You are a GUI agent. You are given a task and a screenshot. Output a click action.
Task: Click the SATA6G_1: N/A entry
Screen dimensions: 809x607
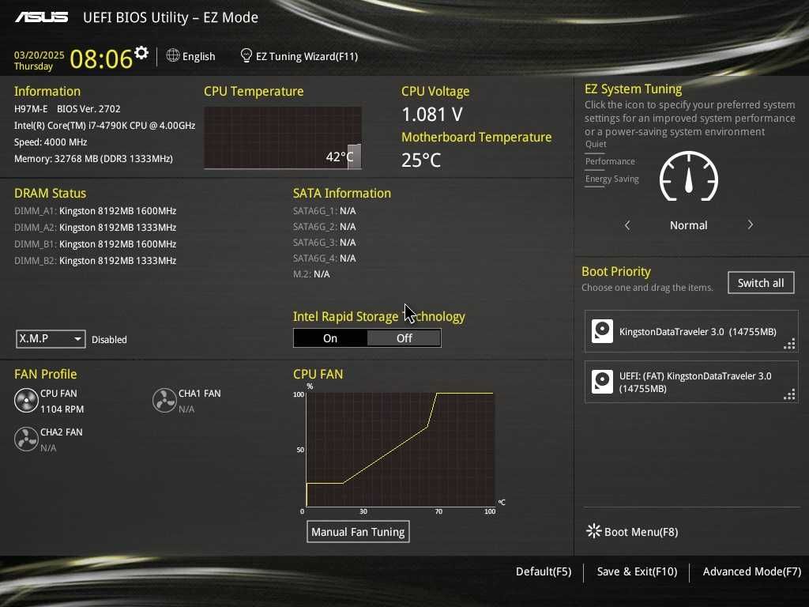[325, 210]
